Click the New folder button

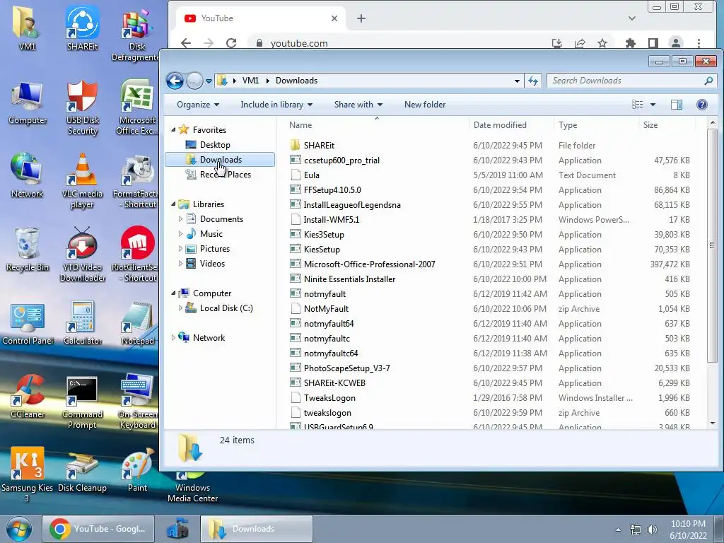pyautogui.click(x=425, y=105)
